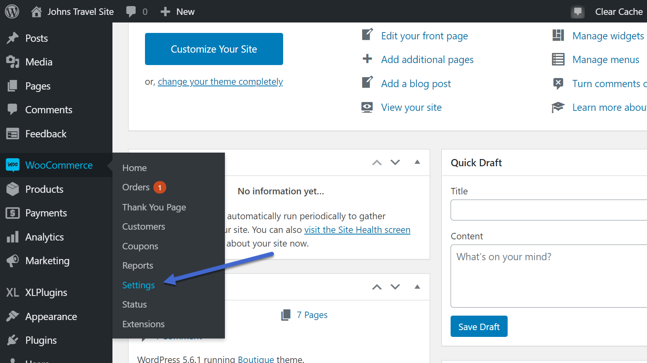
Task: Open WooCommerce Status submenu item
Action: 135,304
